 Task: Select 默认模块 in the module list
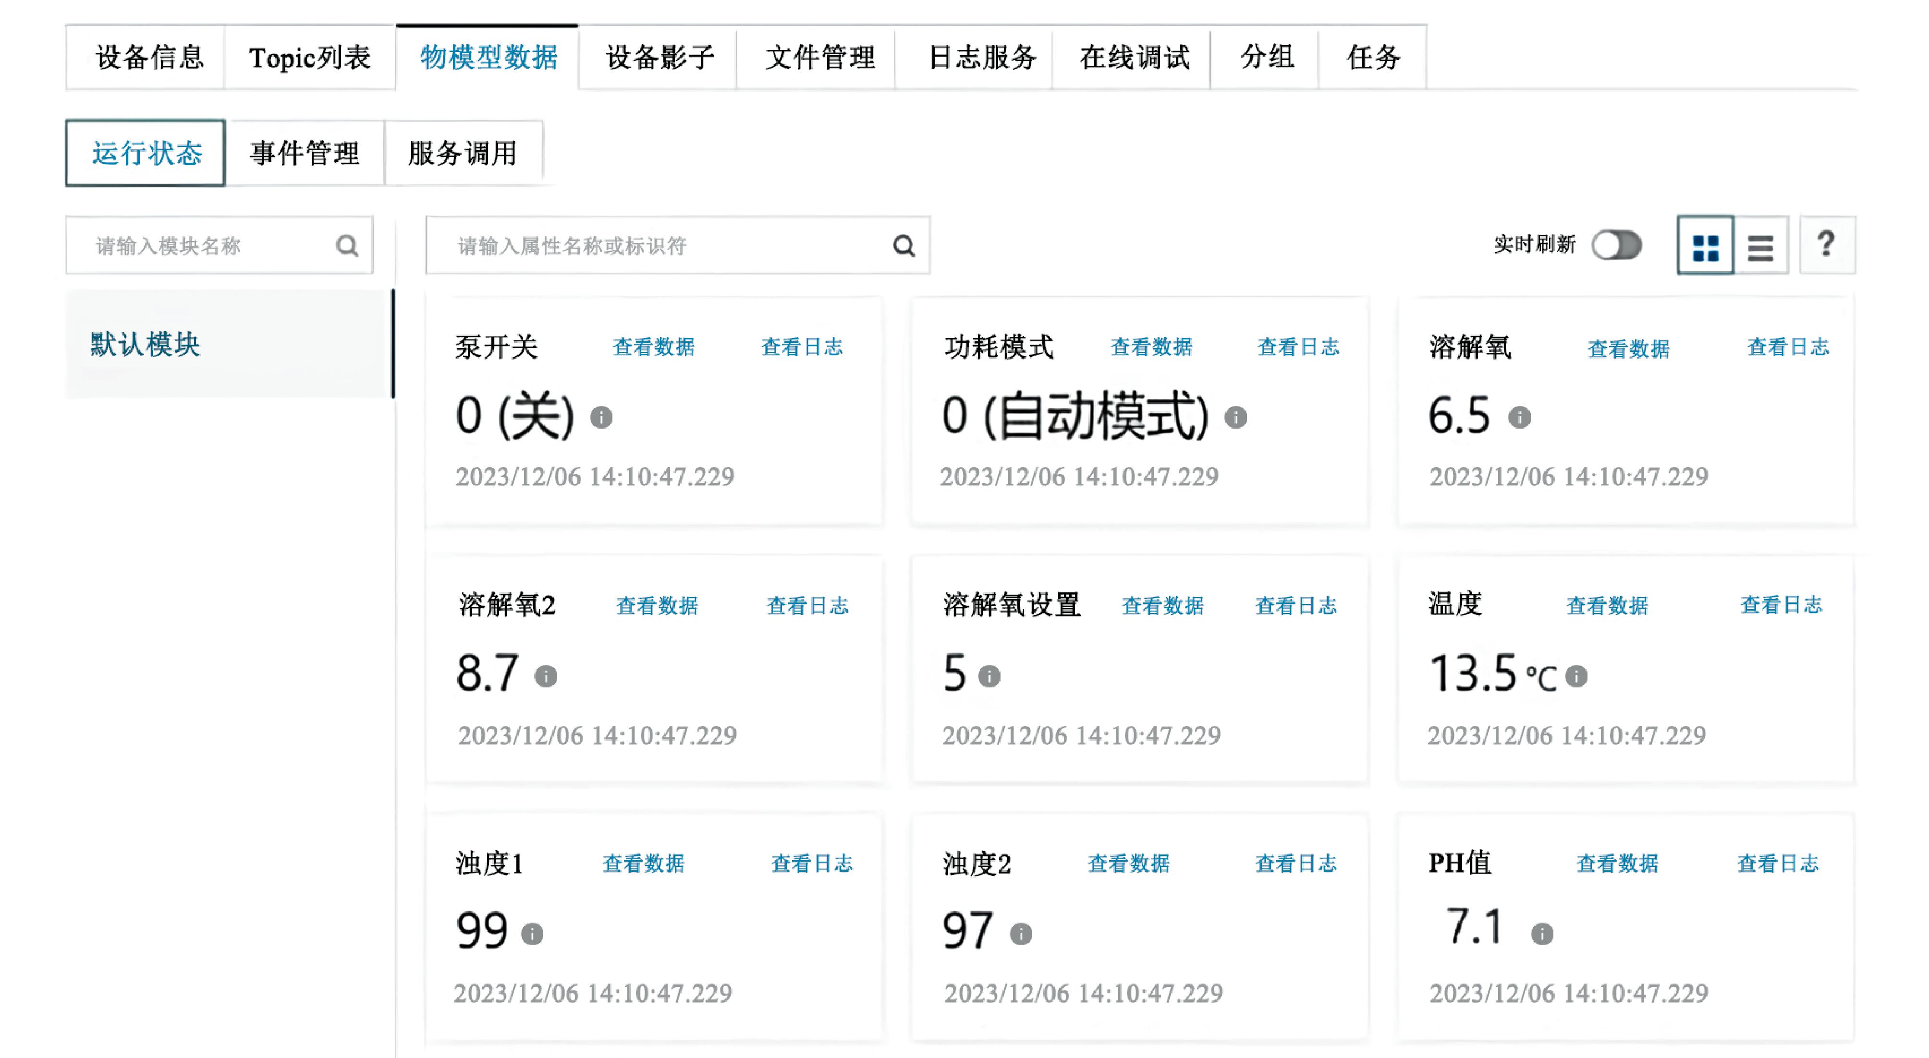click(x=229, y=345)
